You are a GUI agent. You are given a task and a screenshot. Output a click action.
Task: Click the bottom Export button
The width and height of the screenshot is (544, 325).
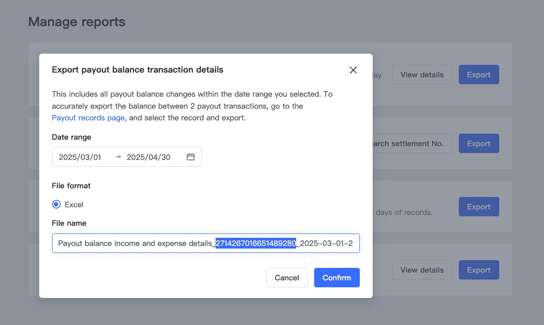coord(478,270)
